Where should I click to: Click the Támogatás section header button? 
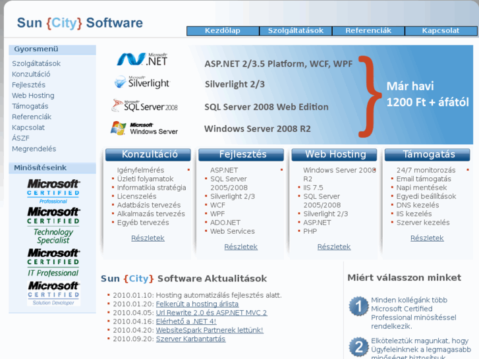click(428, 155)
